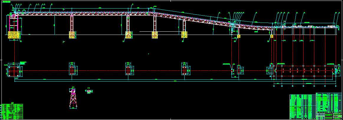The height and width of the screenshot is (120, 343).
Task: Click the title block's drawing name cell
Action: click(x=329, y=115)
